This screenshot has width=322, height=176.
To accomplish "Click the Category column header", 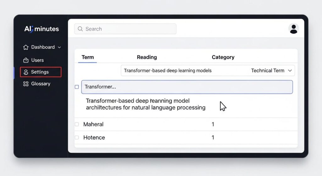I will 223,57.
